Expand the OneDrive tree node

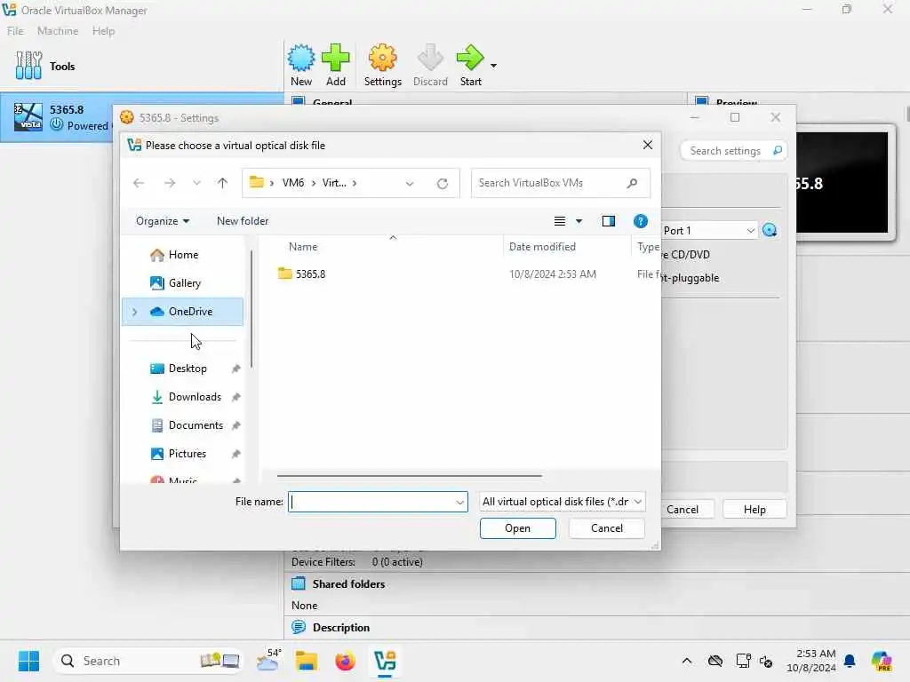(x=135, y=312)
